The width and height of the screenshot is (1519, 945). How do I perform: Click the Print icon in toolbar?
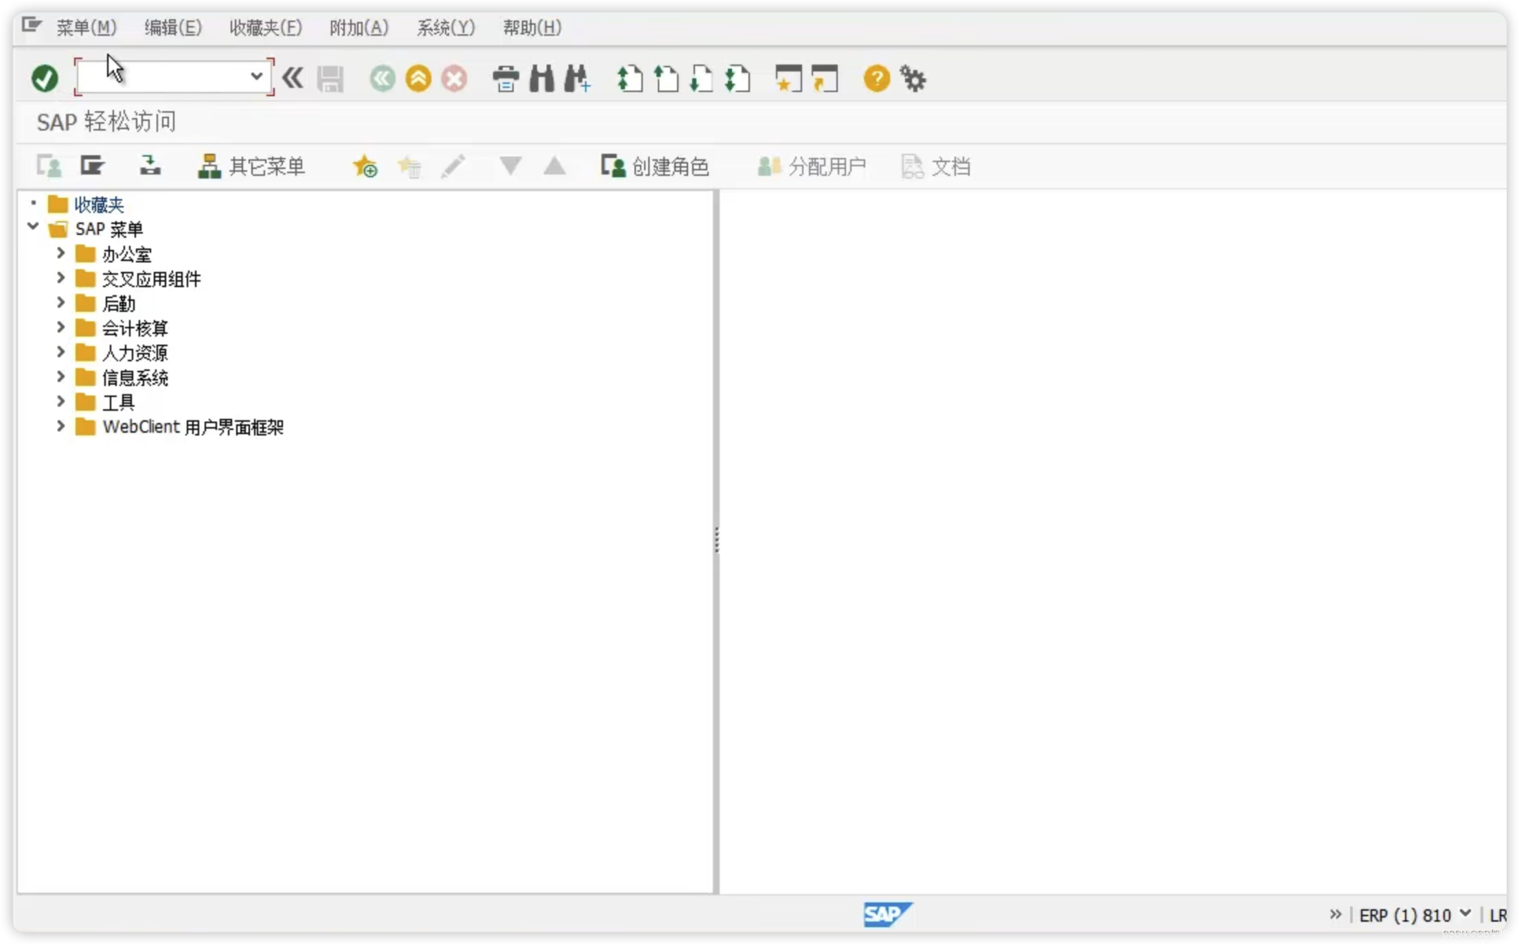[x=505, y=78]
